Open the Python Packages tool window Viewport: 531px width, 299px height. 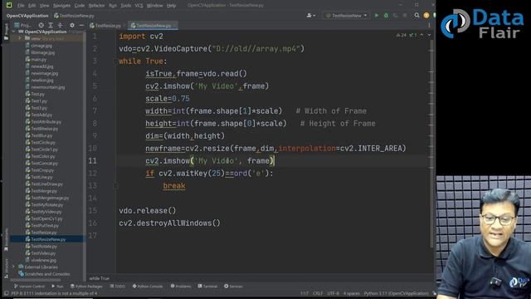(x=86, y=287)
